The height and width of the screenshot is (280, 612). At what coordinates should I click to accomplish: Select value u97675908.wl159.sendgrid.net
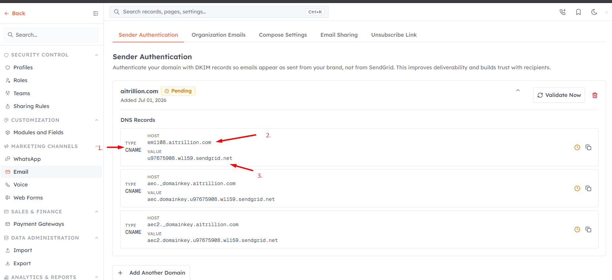(190, 158)
